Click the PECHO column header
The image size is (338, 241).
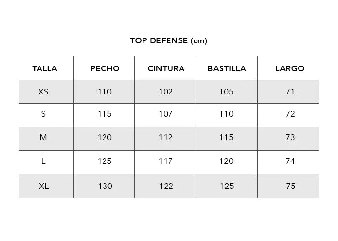pos(104,68)
